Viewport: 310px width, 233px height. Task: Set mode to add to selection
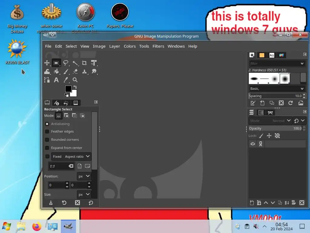tap(67, 116)
